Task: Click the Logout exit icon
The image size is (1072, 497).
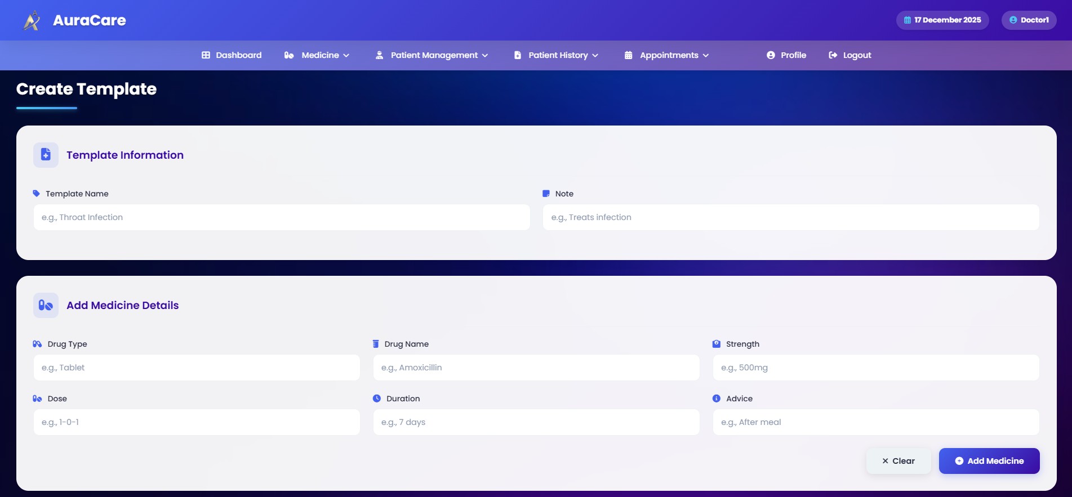Action: 833,55
